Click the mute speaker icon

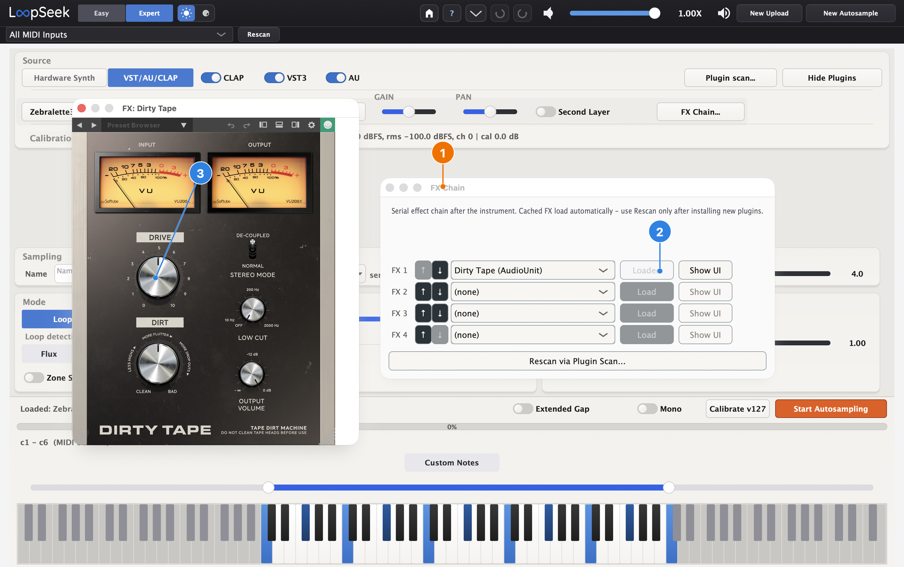click(x=548, y=13)
